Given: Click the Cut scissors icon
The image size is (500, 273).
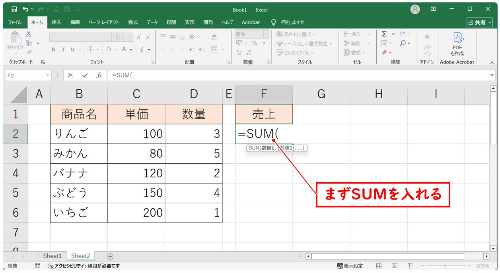Looking at the screenshot, I should point(29,34).
